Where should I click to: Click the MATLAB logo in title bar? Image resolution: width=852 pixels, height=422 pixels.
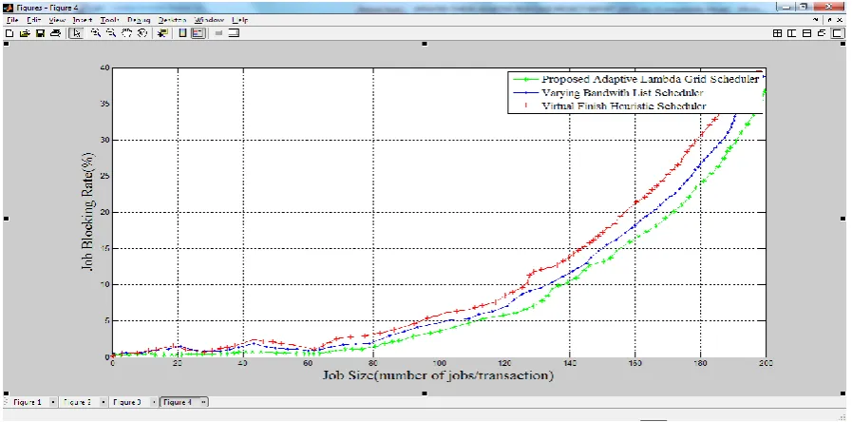click(9, 9)
